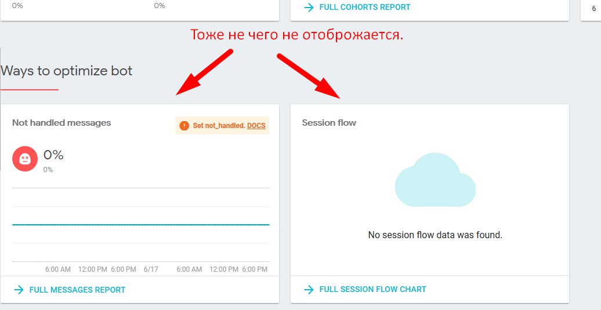Open the Full Messages Report link
The width and height of the screenshot is (601, 310).
[77, 290]
